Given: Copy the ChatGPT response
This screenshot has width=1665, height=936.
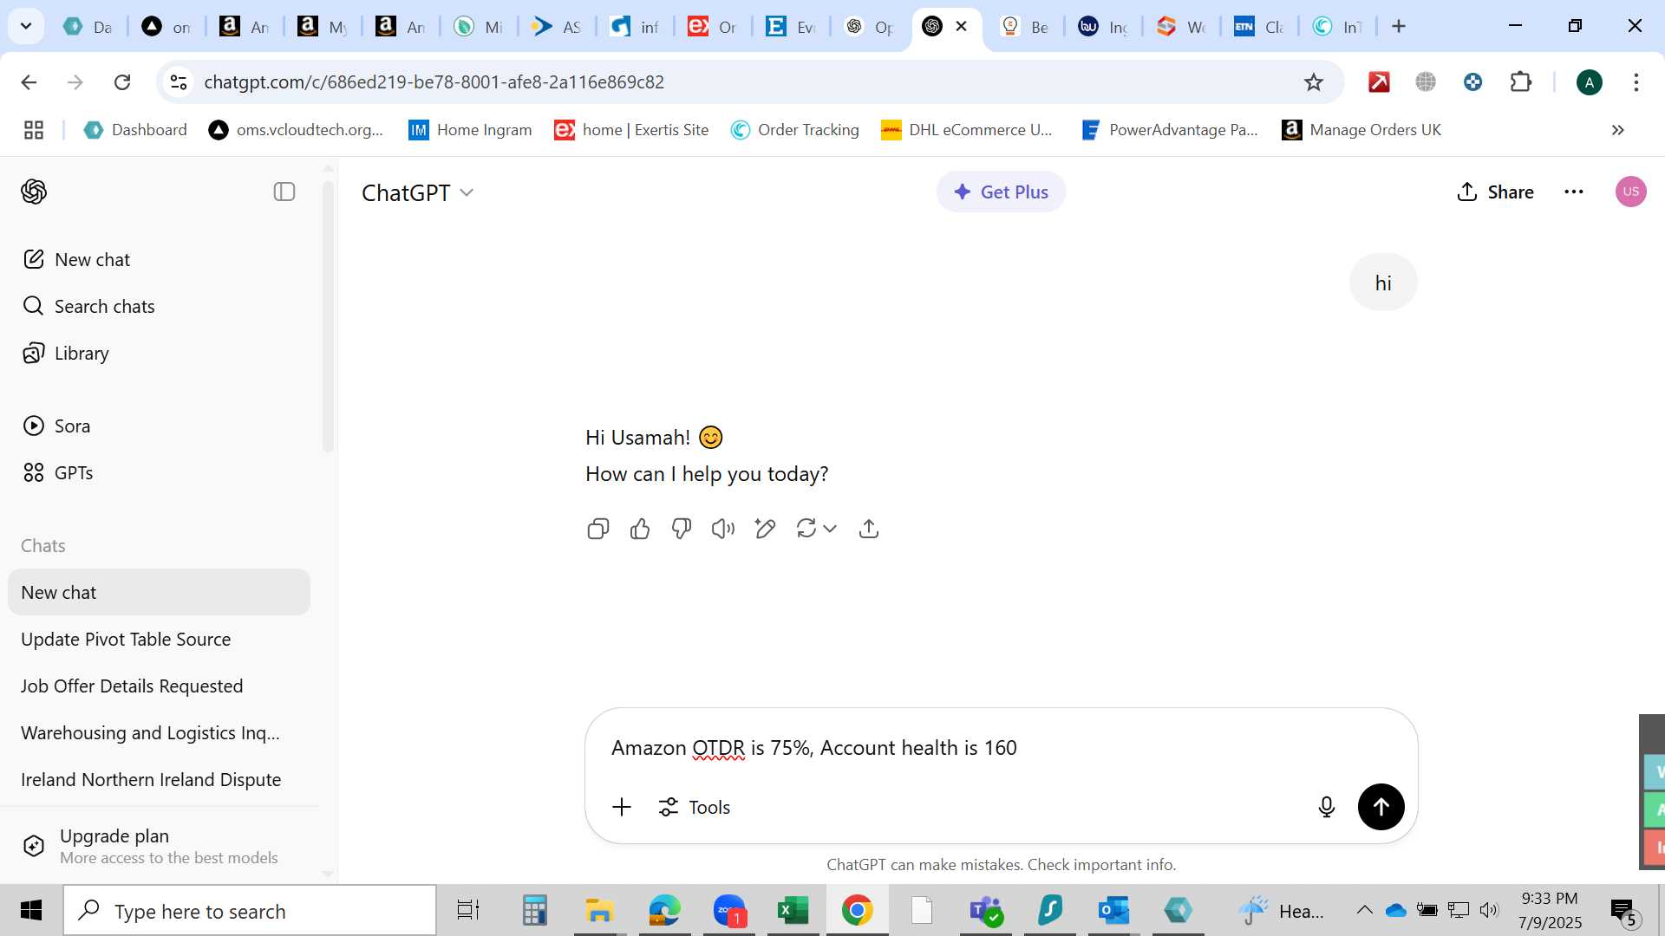Looking at the screenshot, I should pyautogui.click(x=598, y=529).
